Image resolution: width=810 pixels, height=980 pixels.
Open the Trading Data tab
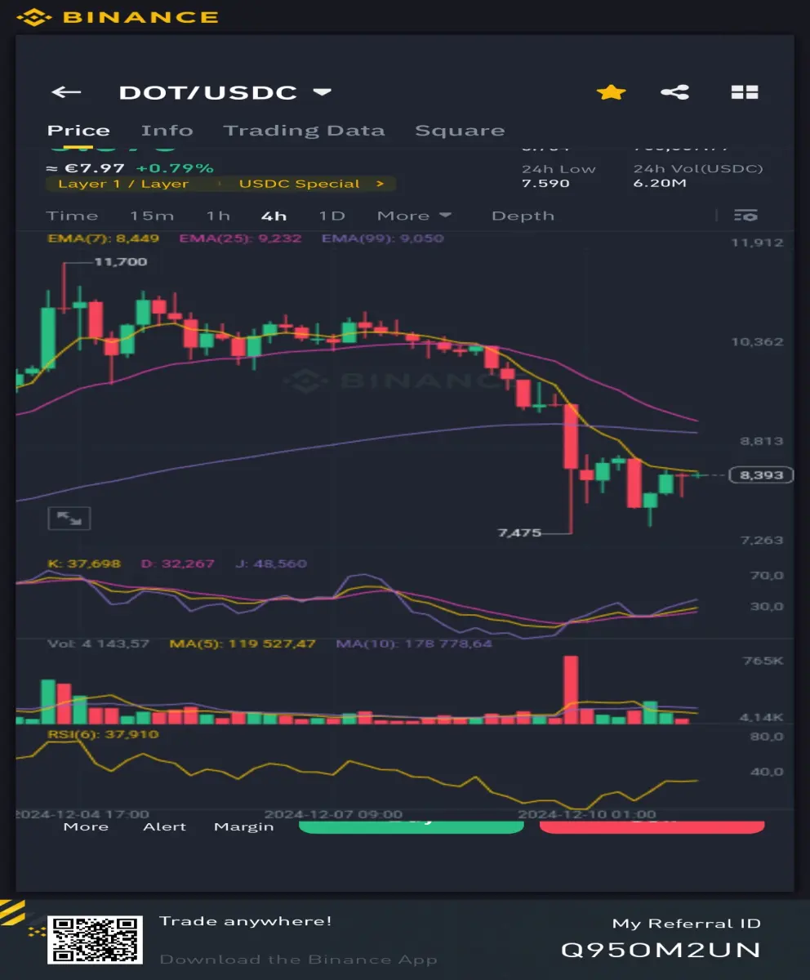click(x=304, y=131)
